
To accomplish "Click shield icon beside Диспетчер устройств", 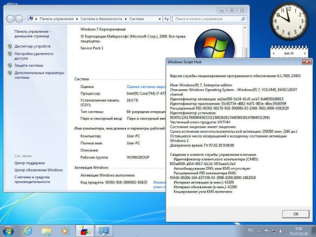I will coord(10,47).
